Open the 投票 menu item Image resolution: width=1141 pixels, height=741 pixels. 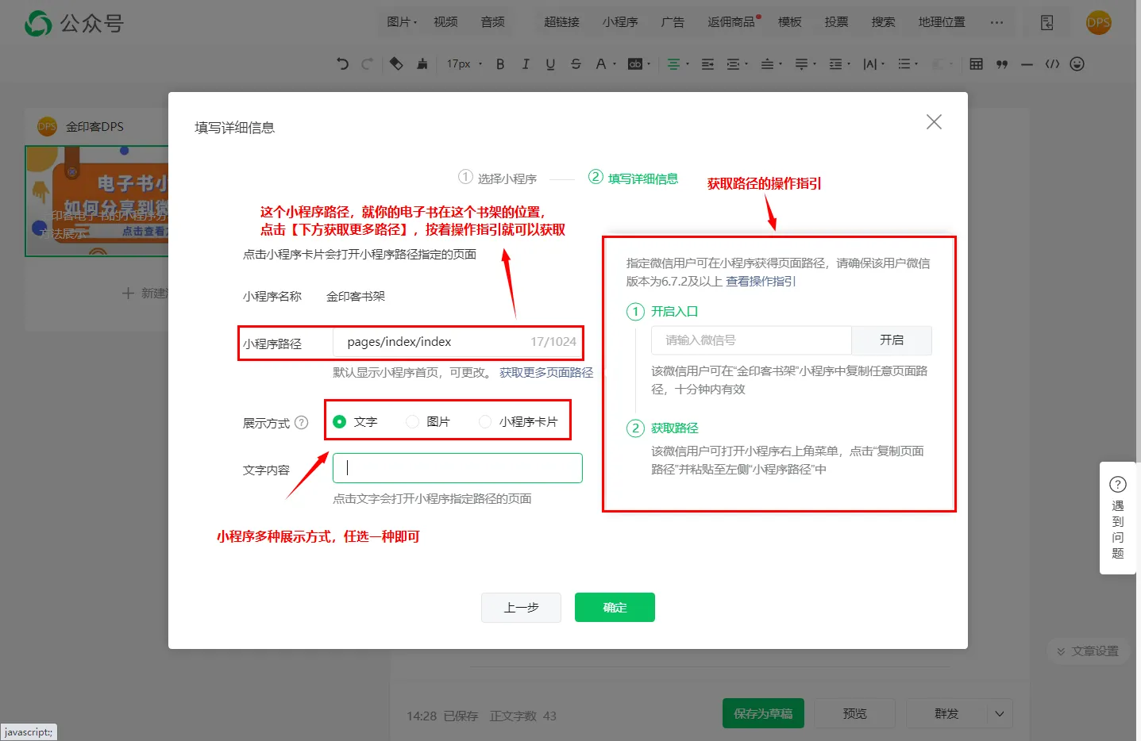(x=836, y=22)
